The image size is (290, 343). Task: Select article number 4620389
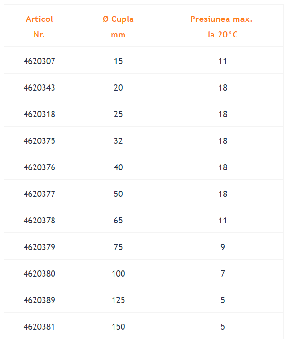tap(39, 300)
